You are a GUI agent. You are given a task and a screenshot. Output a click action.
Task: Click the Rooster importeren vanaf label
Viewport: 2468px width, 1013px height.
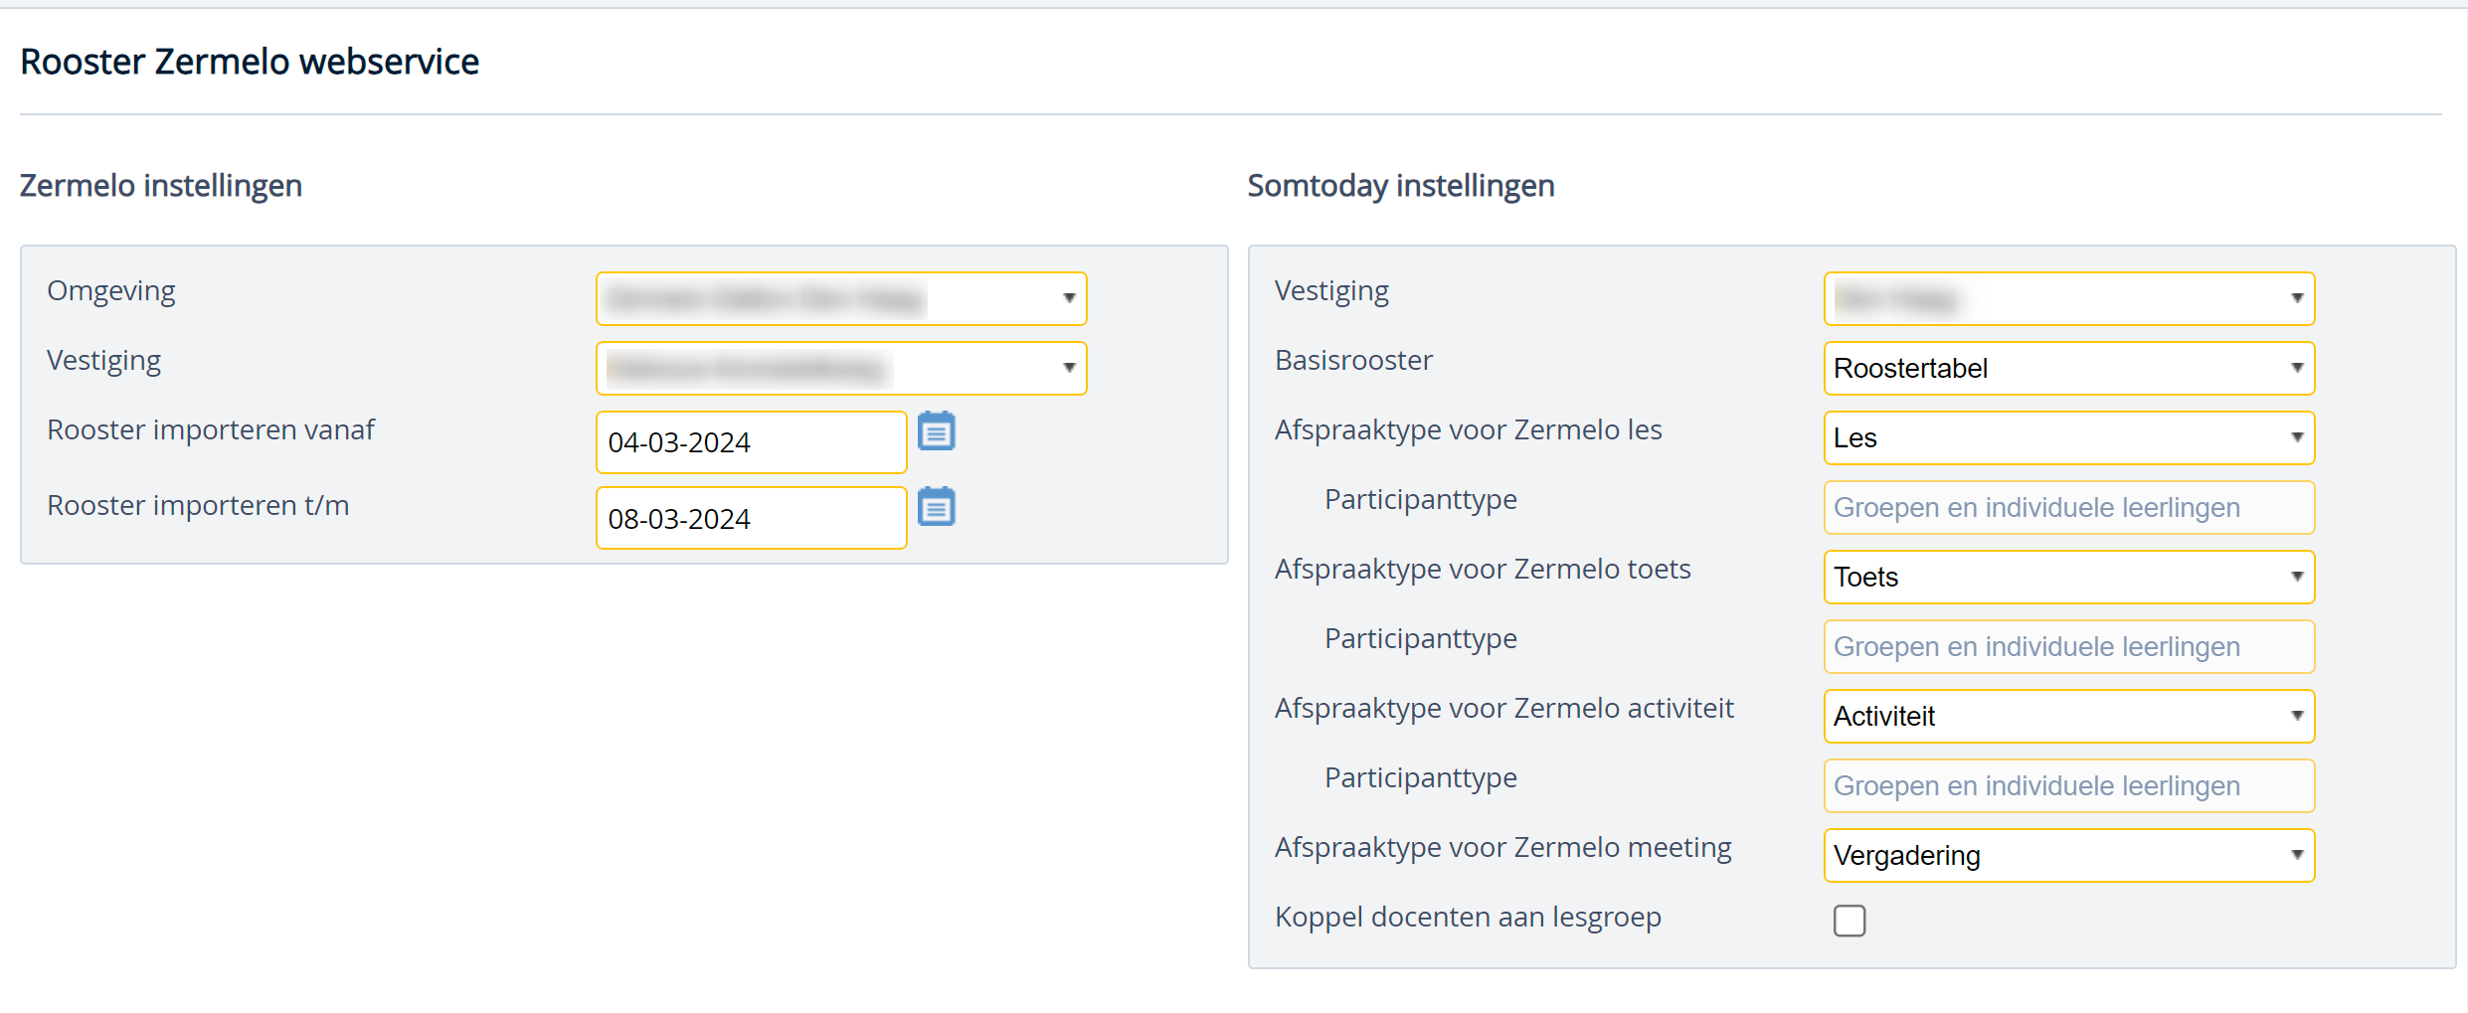(x=211, y=429)
